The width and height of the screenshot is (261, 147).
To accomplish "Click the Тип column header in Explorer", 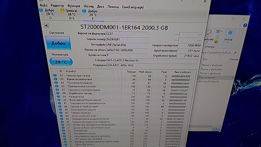I will [x=205, y=59].
